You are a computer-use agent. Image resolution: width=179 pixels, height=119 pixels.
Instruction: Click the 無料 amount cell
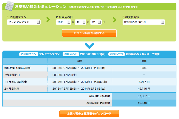(x=144, y=68)
